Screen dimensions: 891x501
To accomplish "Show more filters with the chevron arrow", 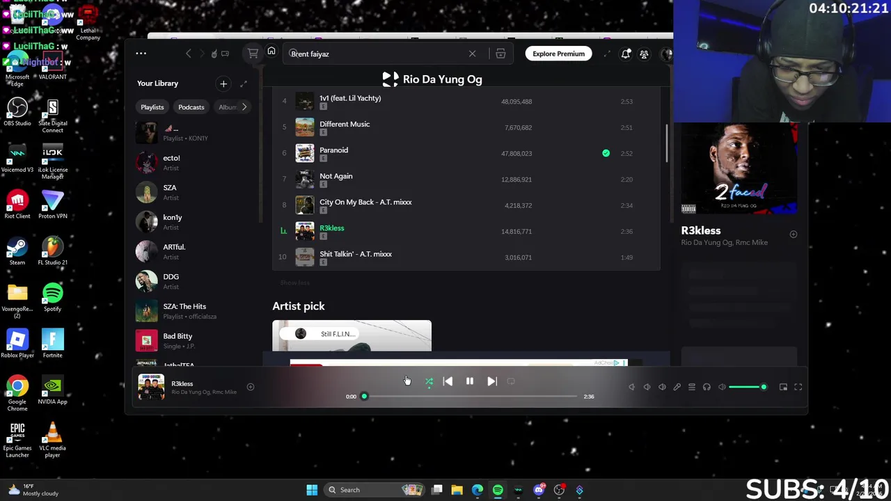I will (x=244, y=107).
